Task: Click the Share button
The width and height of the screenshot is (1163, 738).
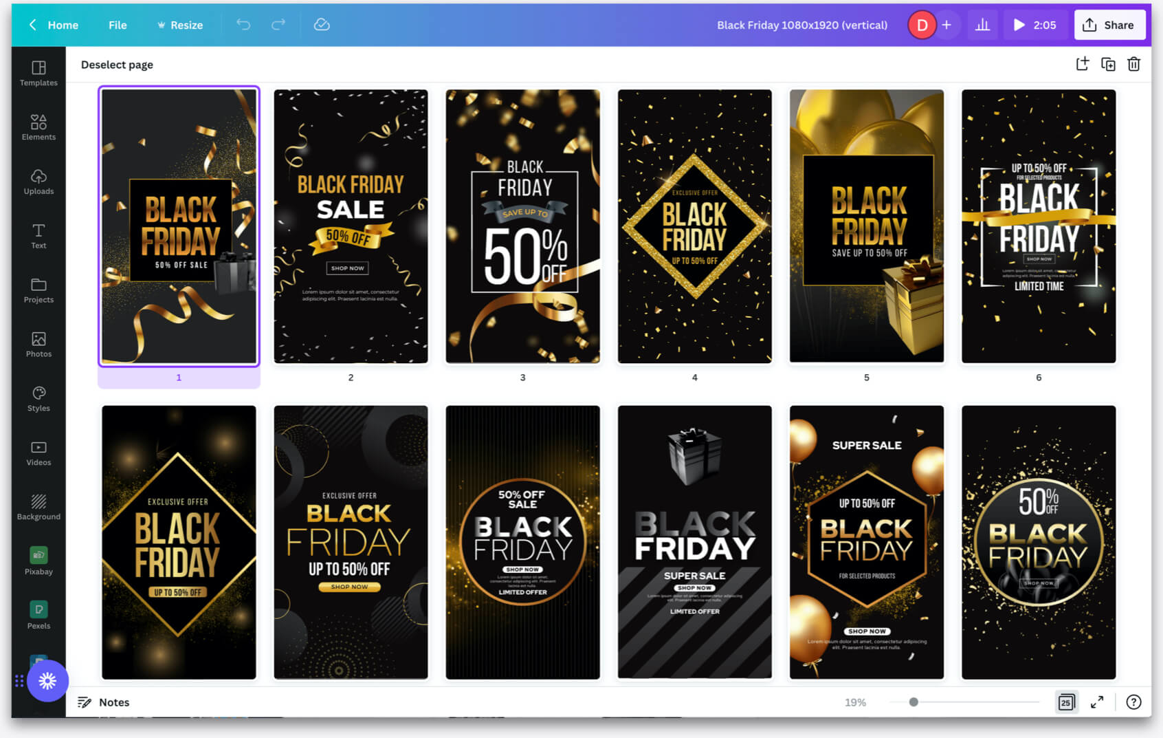Action: (1109, 25)
